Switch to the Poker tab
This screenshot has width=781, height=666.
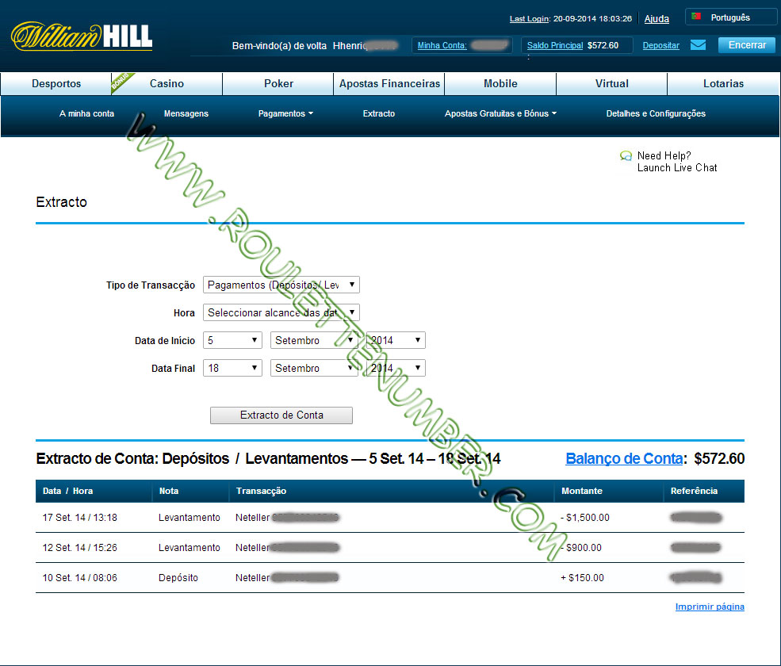coord(278,84)
